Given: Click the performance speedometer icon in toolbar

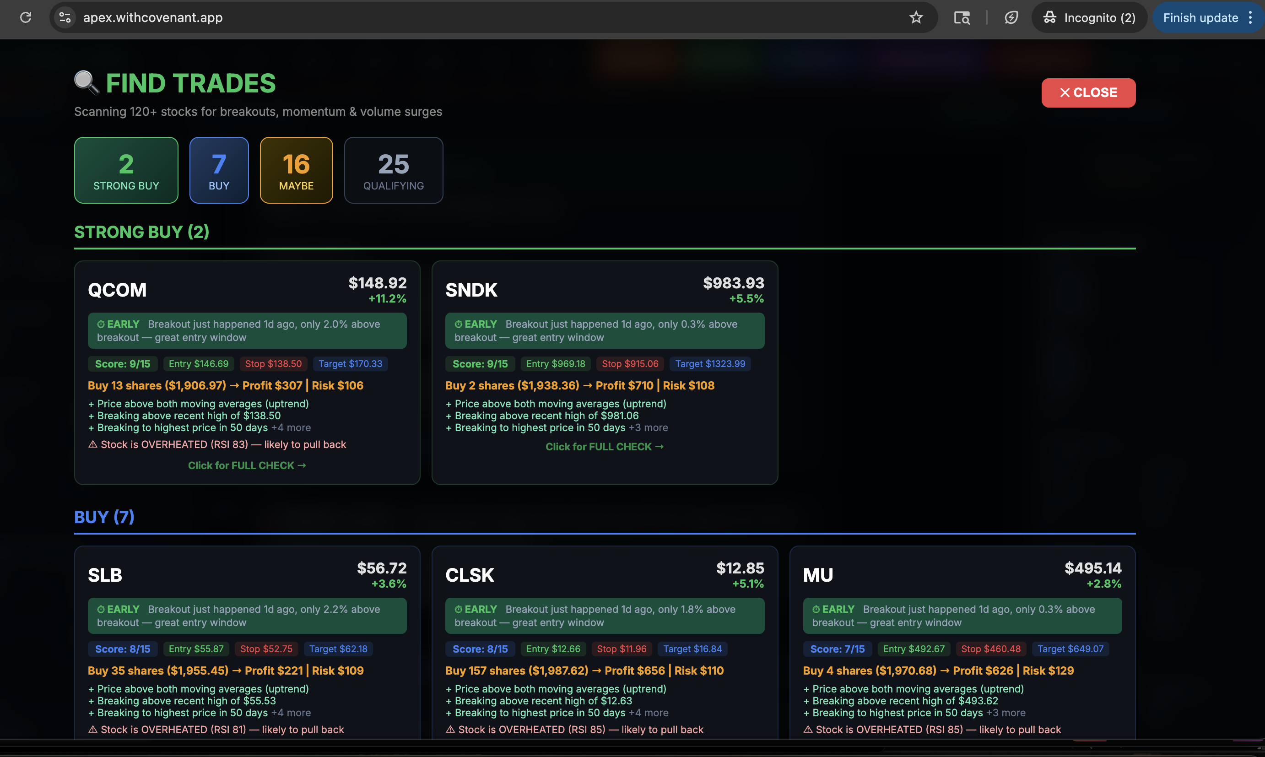Looking at the screenshot, I should [x=1011, y=17].
